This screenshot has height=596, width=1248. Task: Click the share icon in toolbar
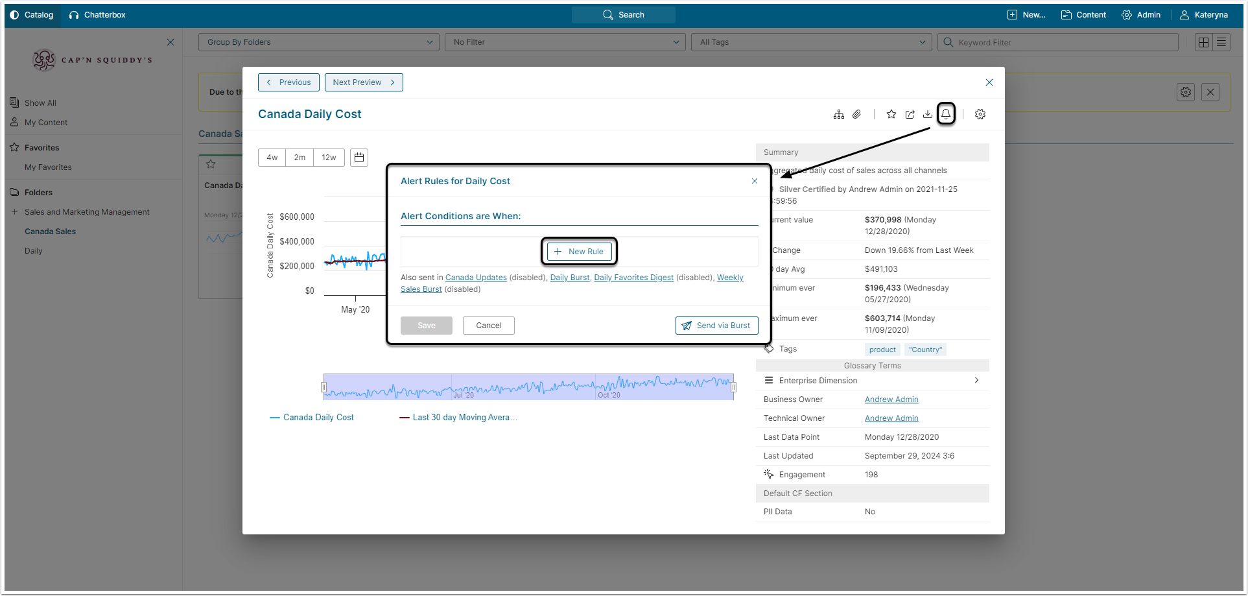(x=910, y=114)
